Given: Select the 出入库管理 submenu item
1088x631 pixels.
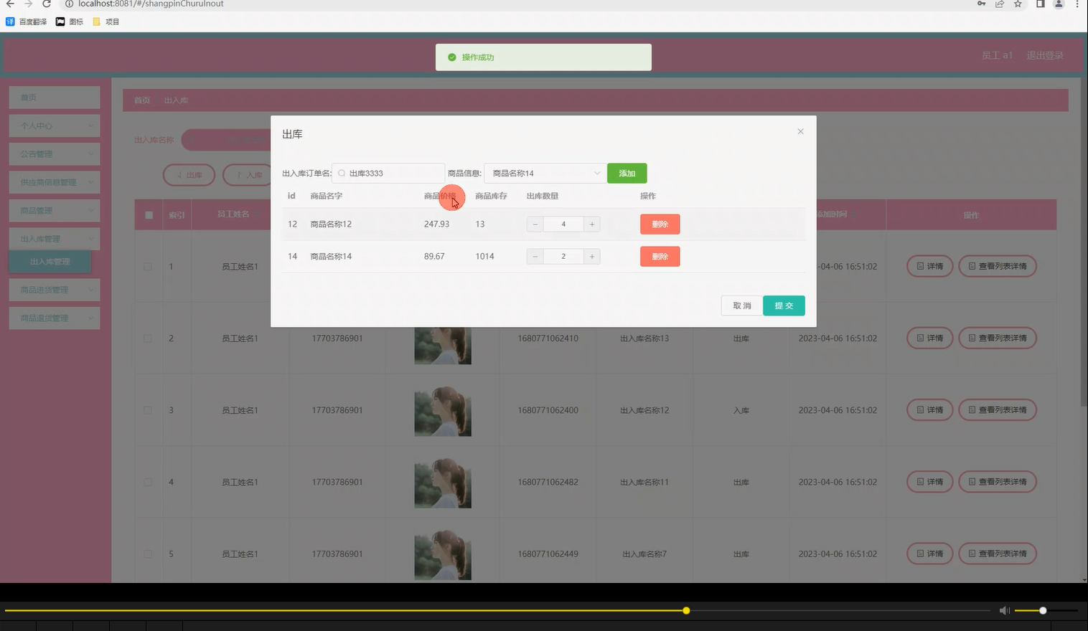Looking at the screenshot, I should (50, 262).
